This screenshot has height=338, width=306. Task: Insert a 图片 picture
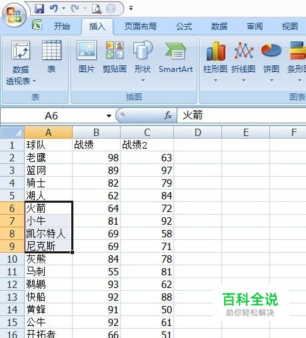click(x=87, y=57)
